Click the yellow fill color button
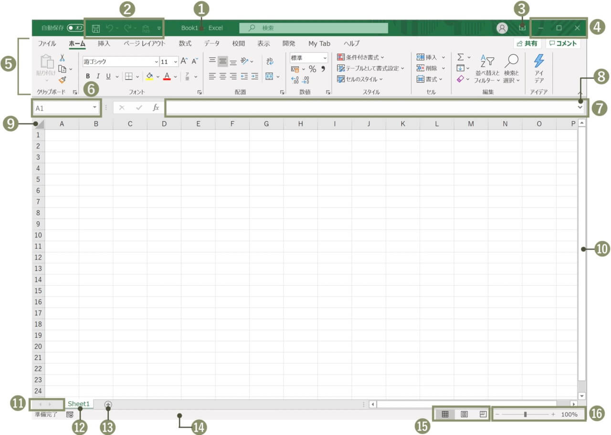The height and width of the screenshot is (435, 611). [149, 76]
